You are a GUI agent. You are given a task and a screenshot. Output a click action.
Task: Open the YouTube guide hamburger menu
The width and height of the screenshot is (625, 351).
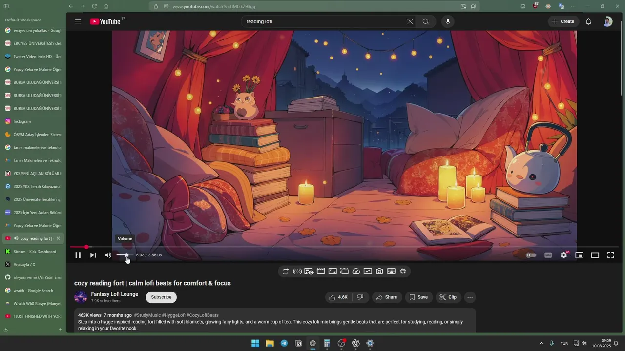pyautogui.click(x=78, y=21)
